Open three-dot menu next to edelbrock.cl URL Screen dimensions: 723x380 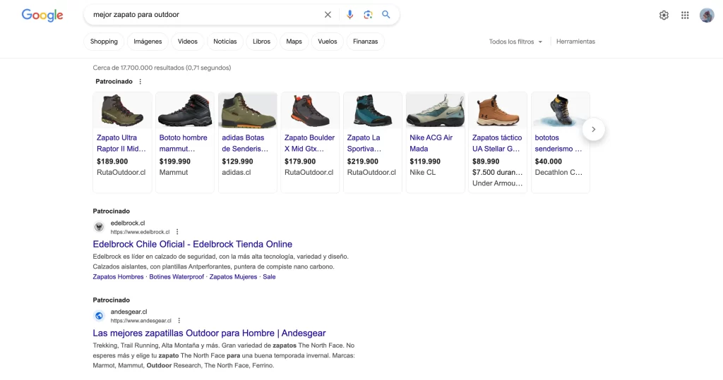pyautogui.click(x=177, y=232)
